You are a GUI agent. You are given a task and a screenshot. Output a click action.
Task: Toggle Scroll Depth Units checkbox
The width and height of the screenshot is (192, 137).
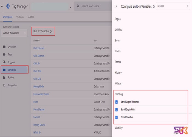pyautogui.click(x=117, y=110)
